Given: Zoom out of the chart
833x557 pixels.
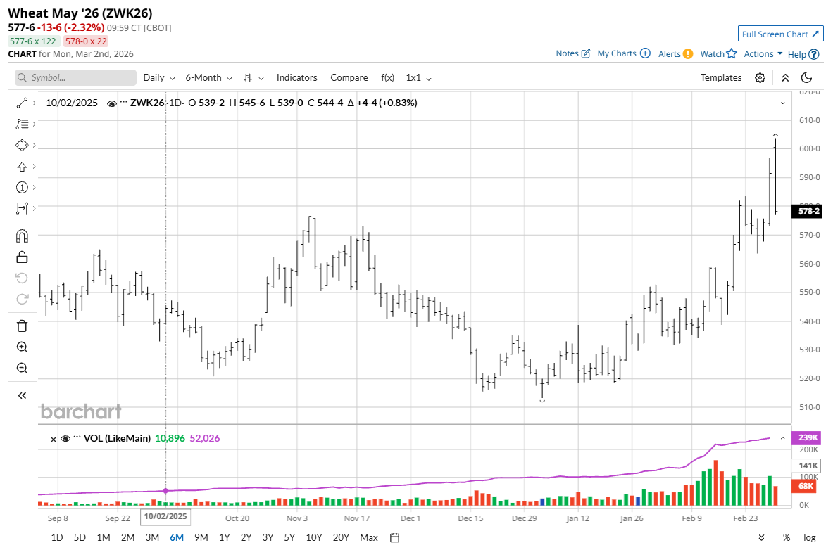Looking at the screenshot, I should [x=22, y=368].
